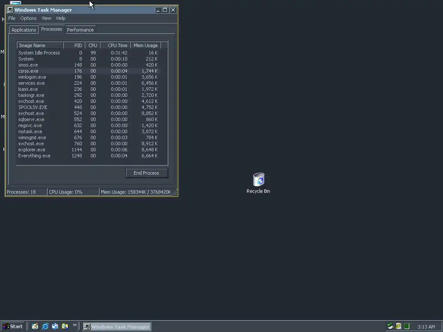Open the Options menu

pos(28,18)
